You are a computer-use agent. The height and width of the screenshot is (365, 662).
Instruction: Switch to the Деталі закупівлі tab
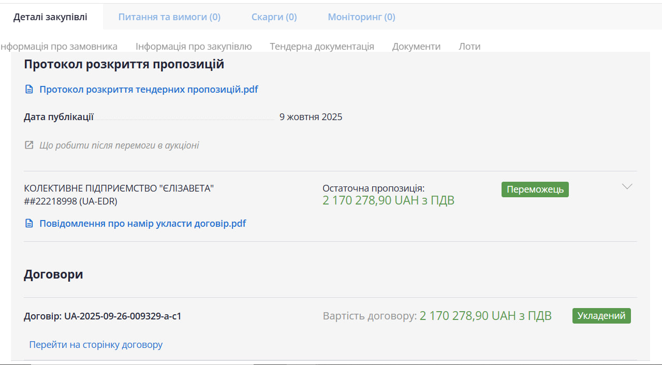coord(50,17)
